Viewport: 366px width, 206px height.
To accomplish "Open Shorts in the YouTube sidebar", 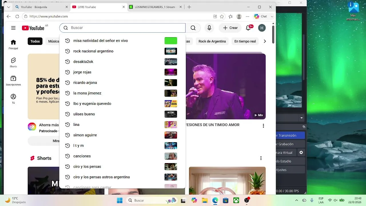I will pyautogui.click(x=13, y=62).
